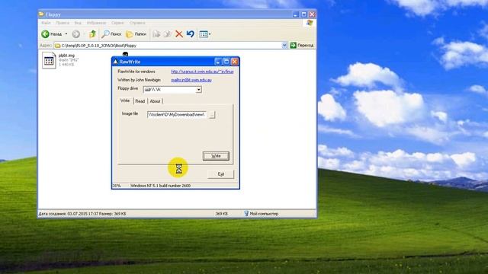Click the mailto email link in RawWrite
Viewport: 488px width, 274px height.
(x=191, y=80)
